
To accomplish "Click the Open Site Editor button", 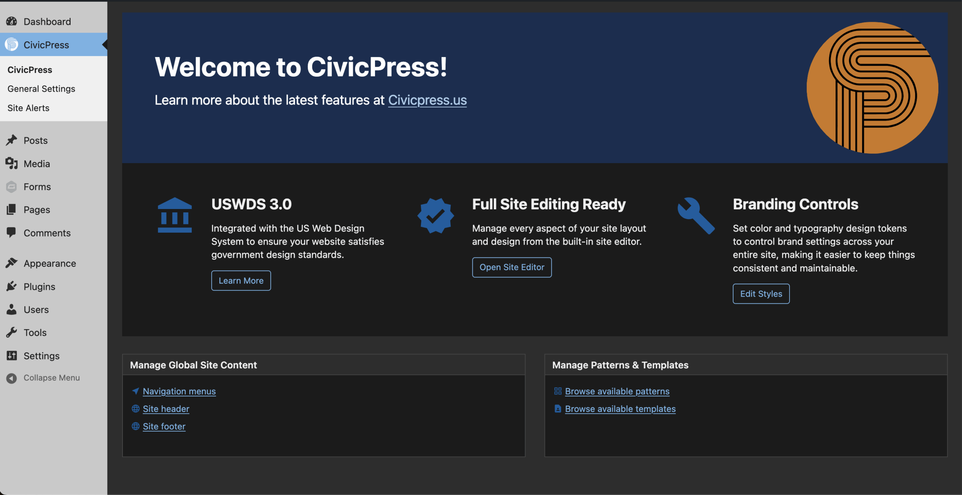I will [512, 267].
